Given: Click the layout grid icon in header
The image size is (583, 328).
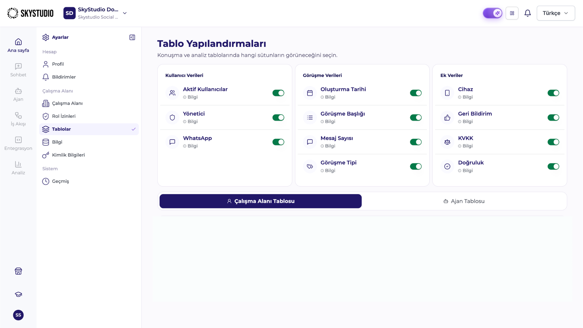Looking at the screenshot, I should [512, 13].
